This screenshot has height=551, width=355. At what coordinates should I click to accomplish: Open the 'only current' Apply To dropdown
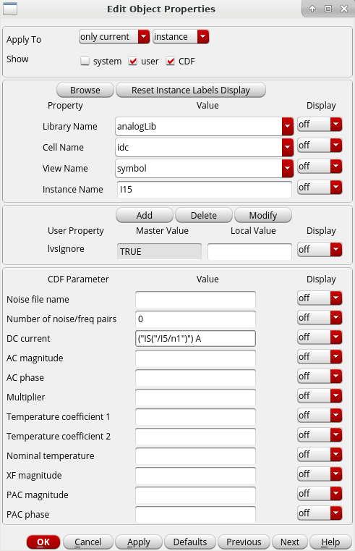click(115, 36)
